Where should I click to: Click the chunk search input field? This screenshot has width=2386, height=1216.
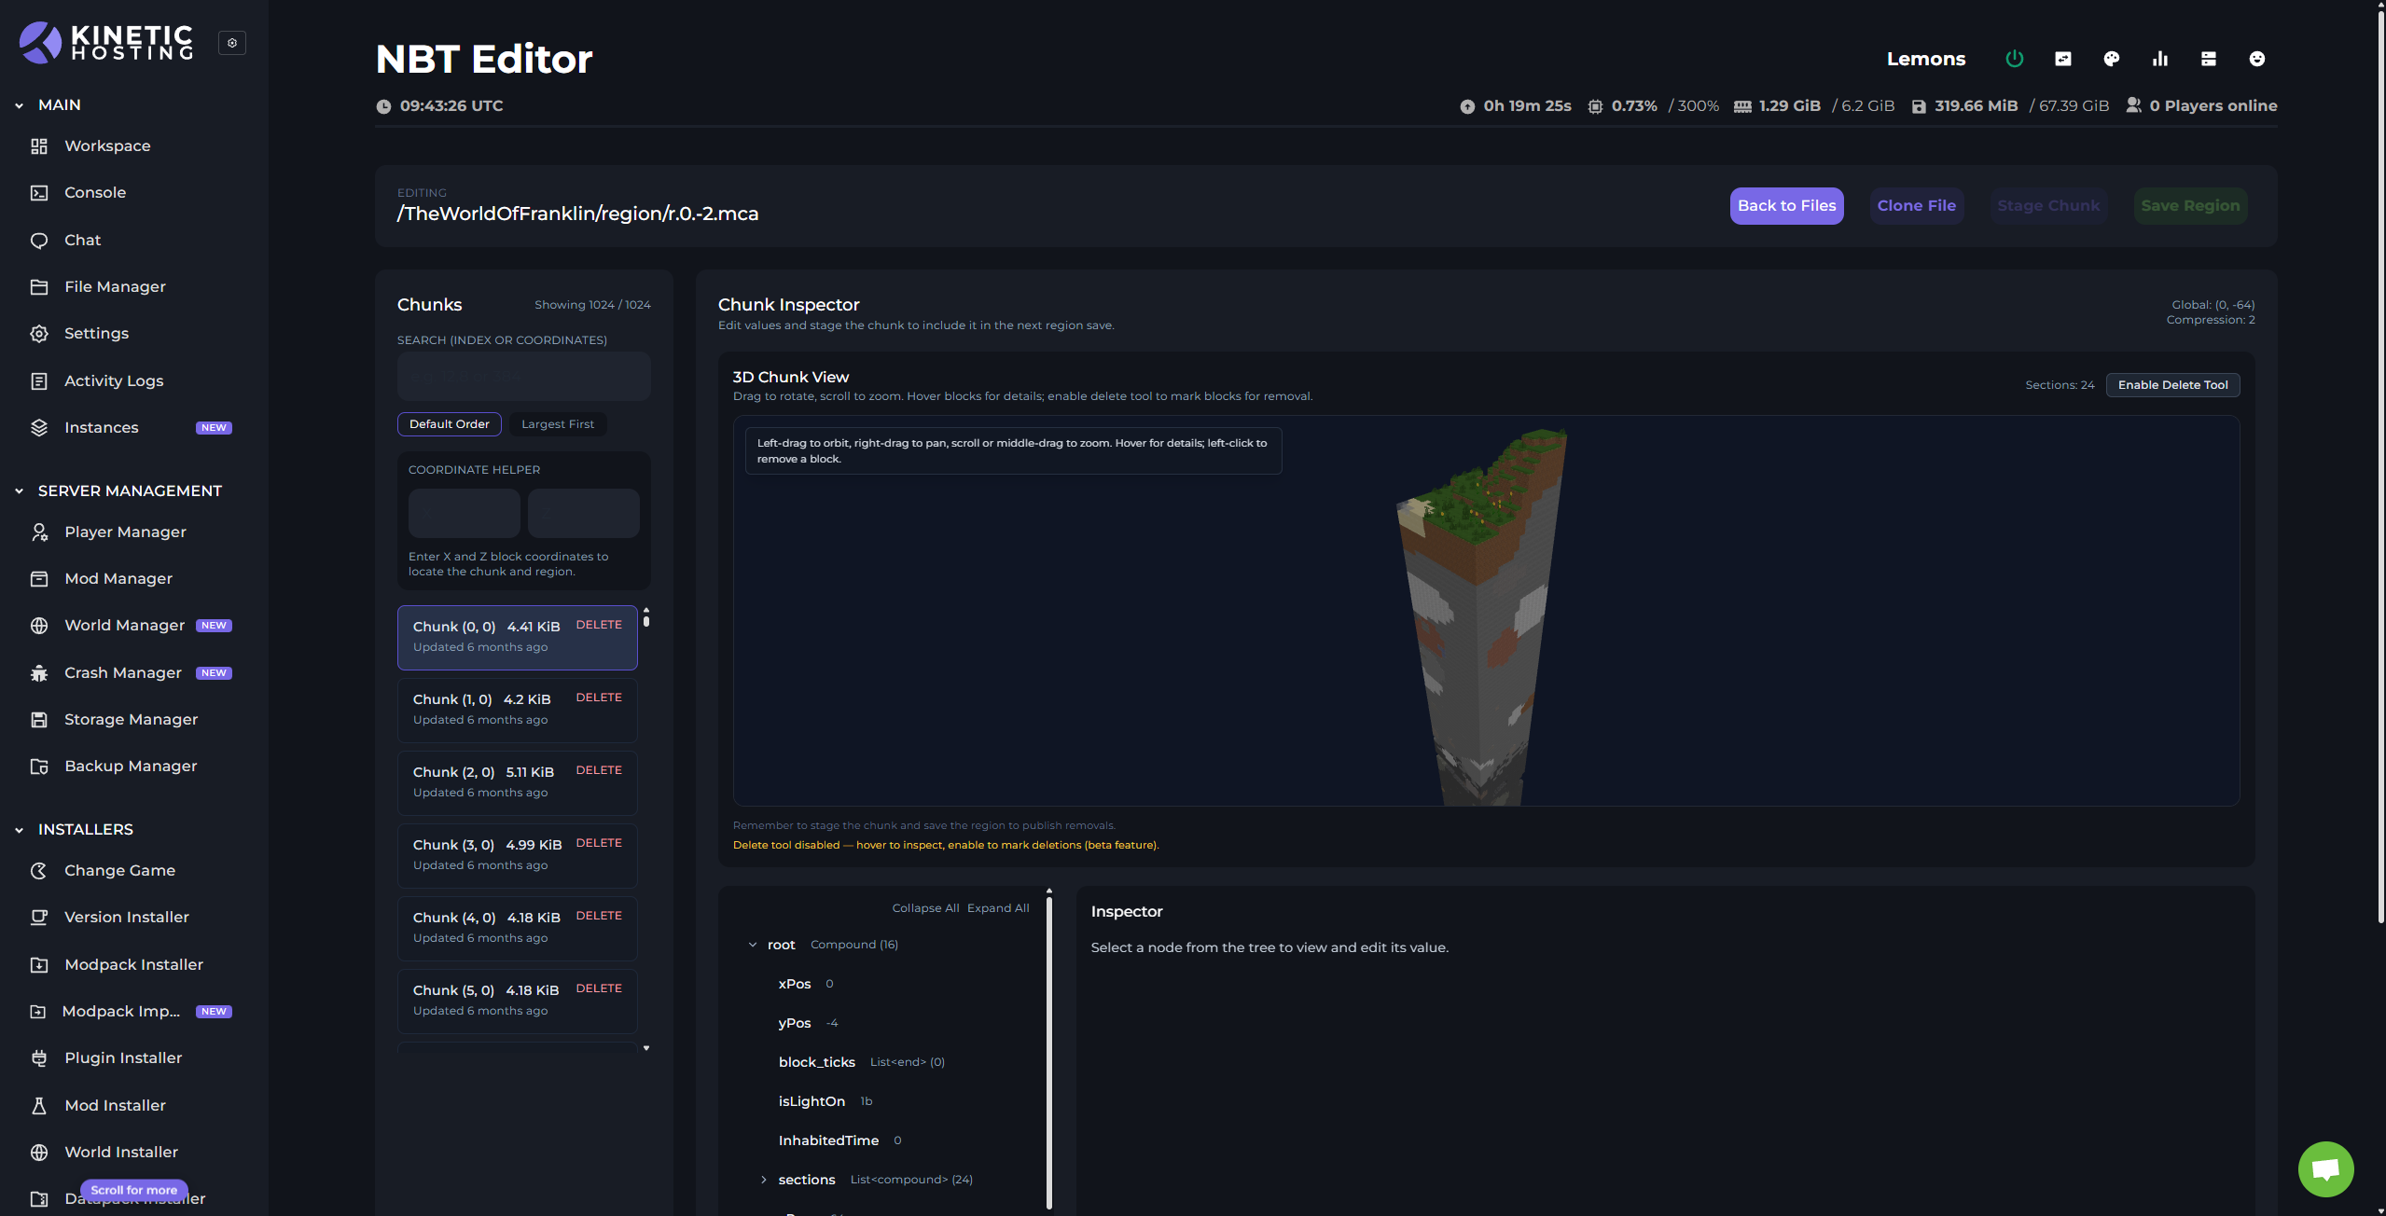[x=523, y=377]
